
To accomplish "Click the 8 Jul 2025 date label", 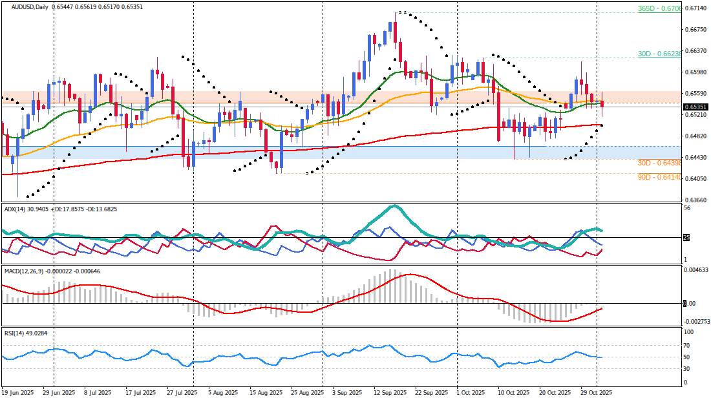I will point(96,393).
